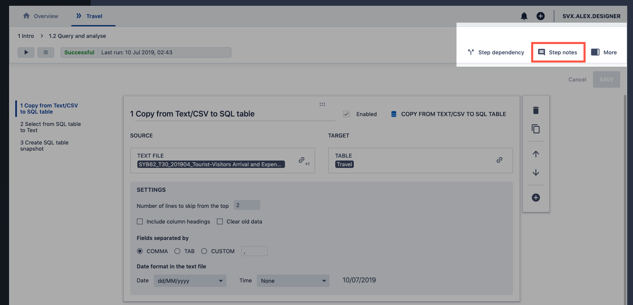Delete the step using trash icon
The width and height of the screenshot is (633, 305).
(x=536, y=110)
